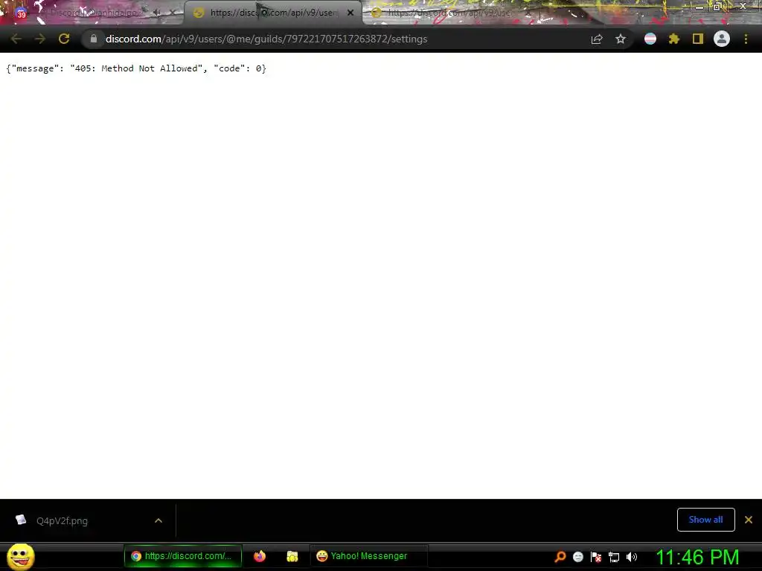This screenshot has height=571, width=762.
Task: Select the active discord.com/api tab
Action: pyautogui.click(x=272, y=13)
